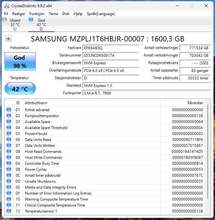Click the grey status circle for C: drive
Screen dimensions: 215x220
[x=4, y=19]
